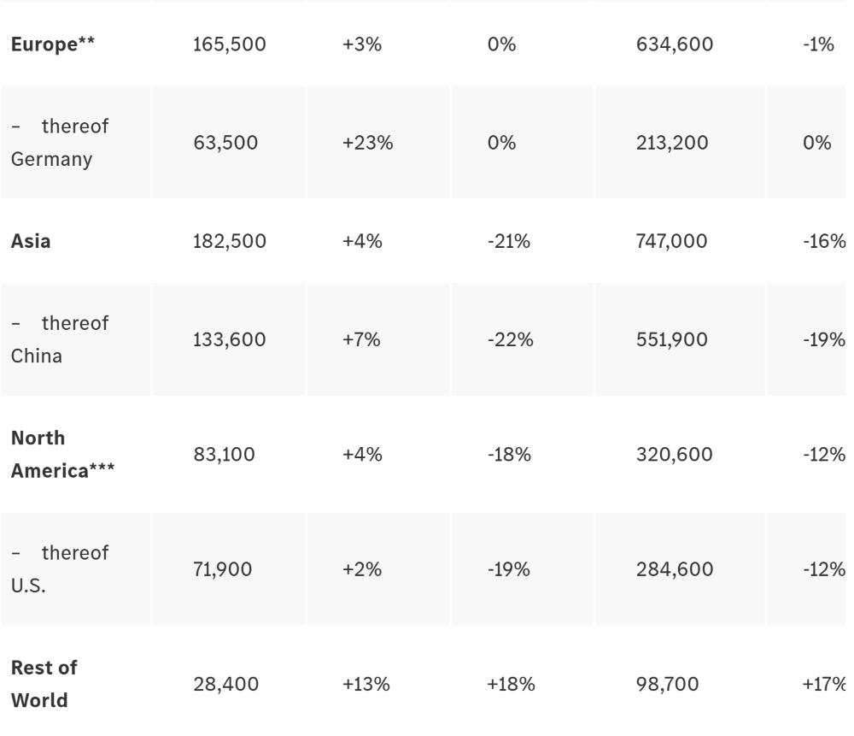Click the 634,600 Europe total
Image resolution: width=854 pixels, height=736 pixels.
tap(675, 44)
